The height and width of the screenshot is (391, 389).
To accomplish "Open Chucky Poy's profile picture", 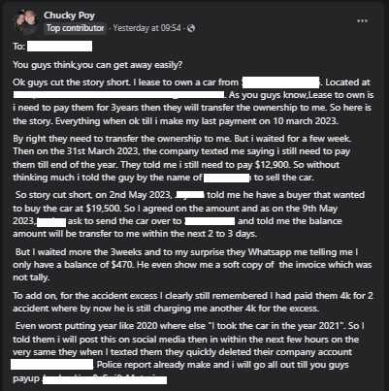I will point(25,22).
